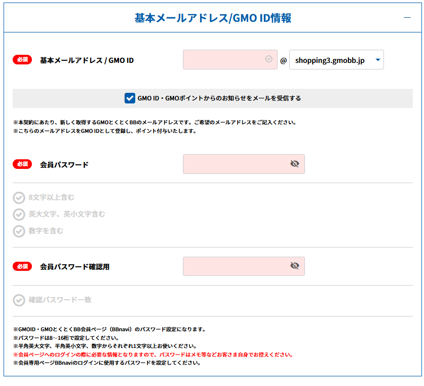424x386 pixels.
Task: Click the GMOポイントからのお知らせ checkbox label text
Action: click(x=219, y=98)
